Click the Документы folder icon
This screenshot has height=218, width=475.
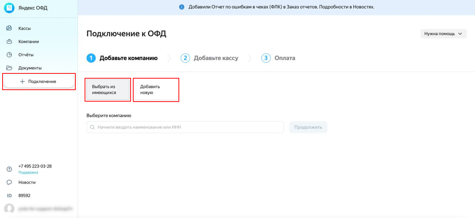[x=9, y=68]
